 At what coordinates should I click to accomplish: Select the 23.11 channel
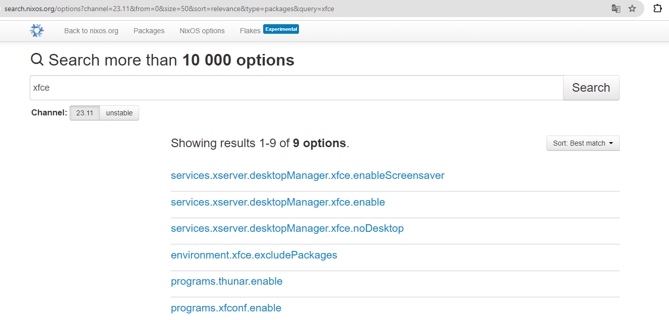click(x=85, y=113)
